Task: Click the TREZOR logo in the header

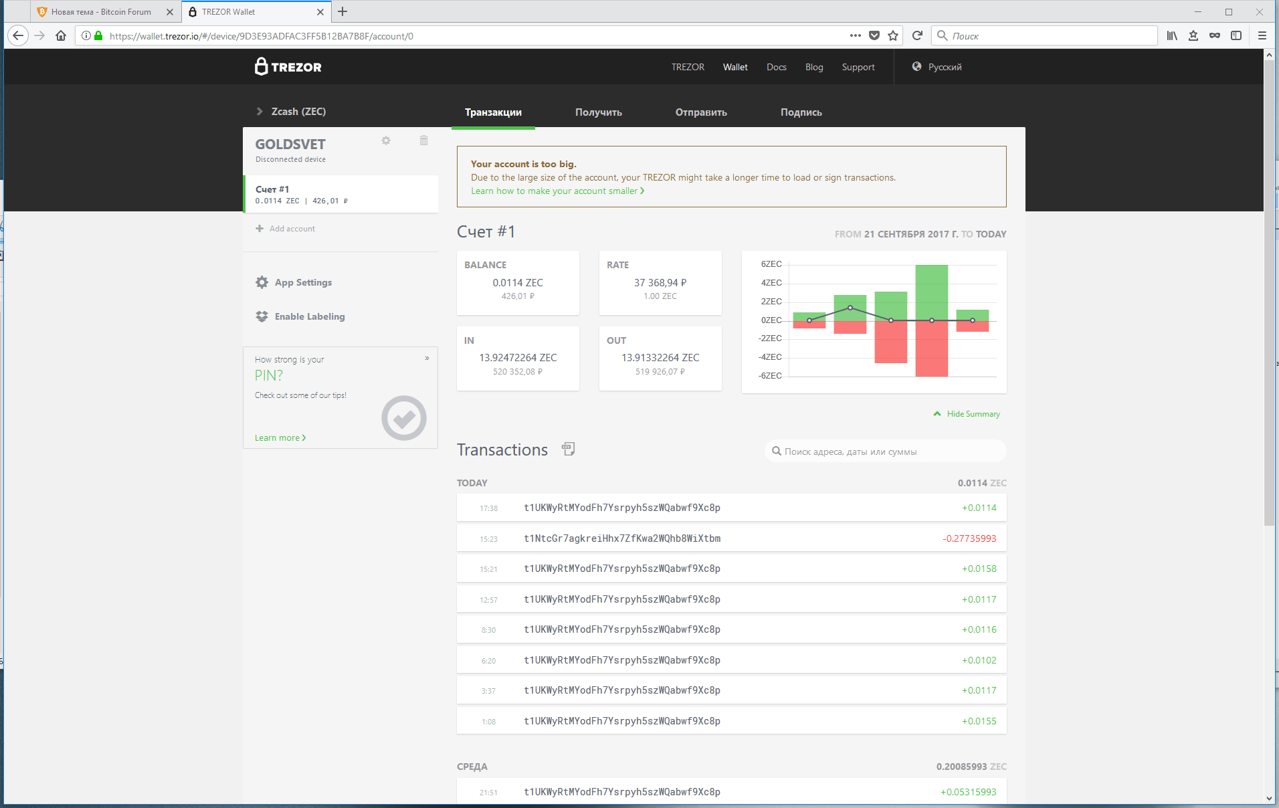Action: [288, 66]
